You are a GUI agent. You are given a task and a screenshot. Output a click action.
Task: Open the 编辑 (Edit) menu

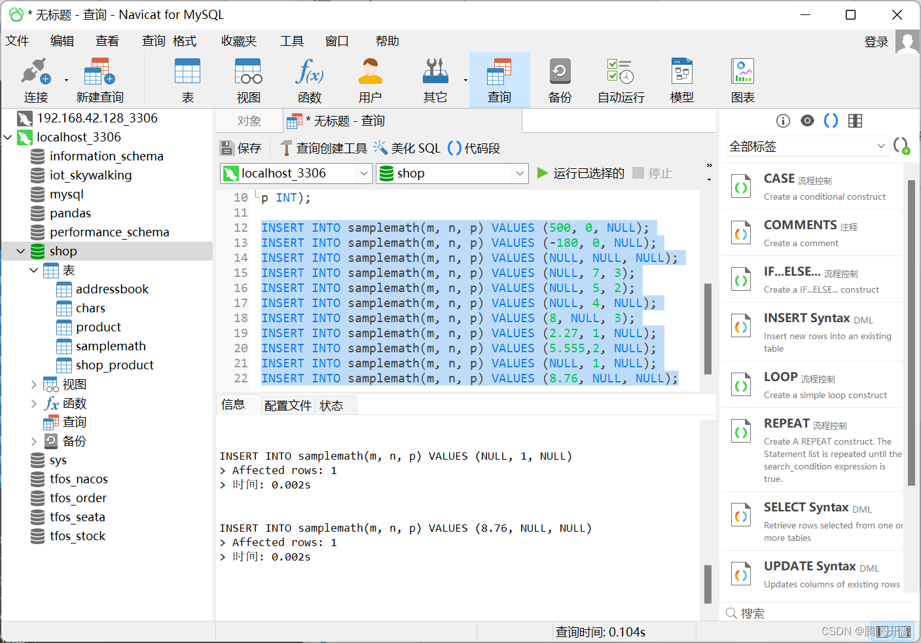point(62,41)
